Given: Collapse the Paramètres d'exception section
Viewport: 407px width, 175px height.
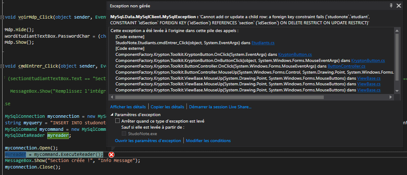Looking at the screenshot, I should 112,115.
